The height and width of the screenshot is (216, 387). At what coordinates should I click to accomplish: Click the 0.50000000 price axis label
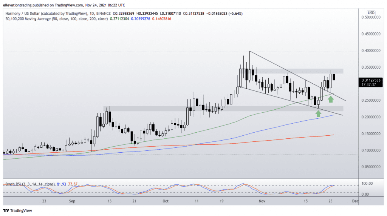371,17
